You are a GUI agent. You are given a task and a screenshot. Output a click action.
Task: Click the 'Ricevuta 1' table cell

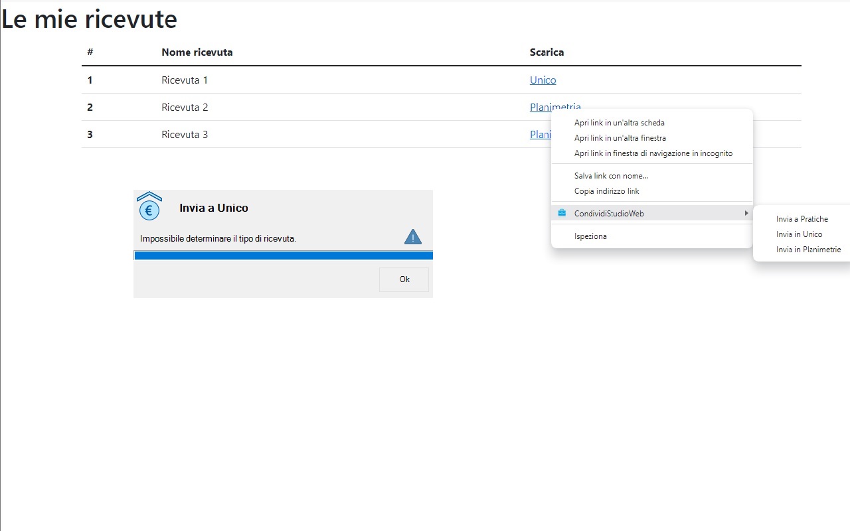click(x=185, y=80)
